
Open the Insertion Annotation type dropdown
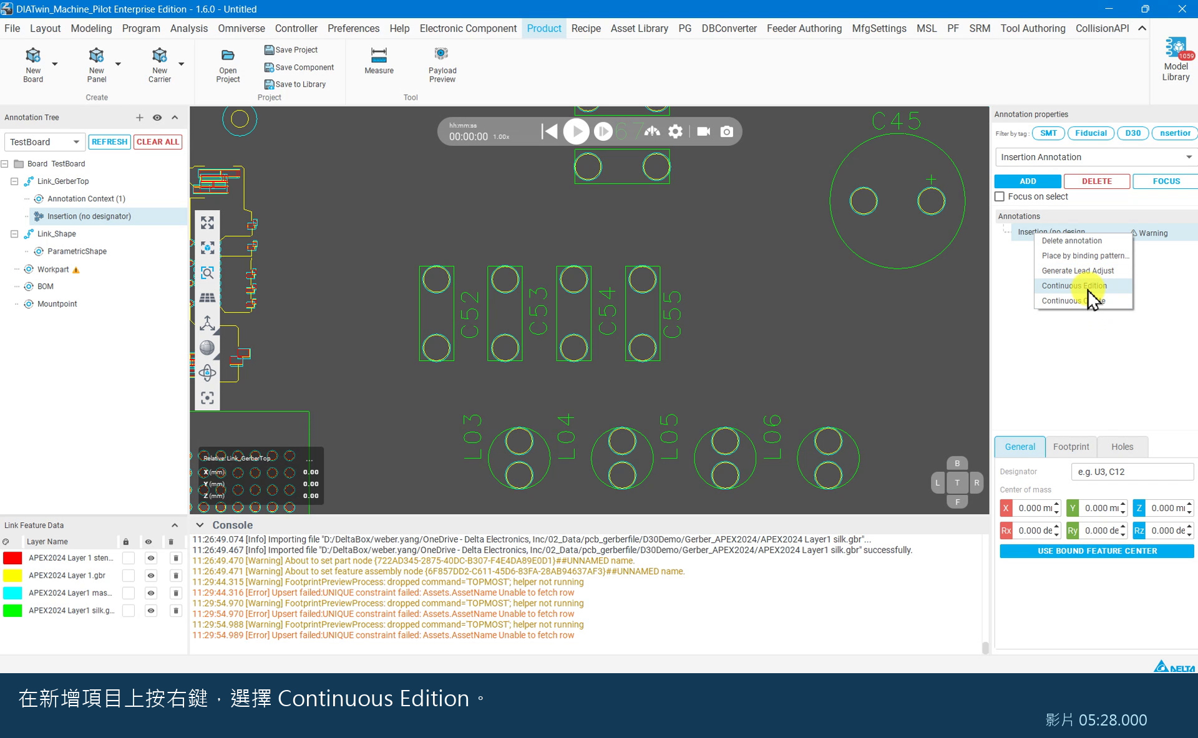1096,157
